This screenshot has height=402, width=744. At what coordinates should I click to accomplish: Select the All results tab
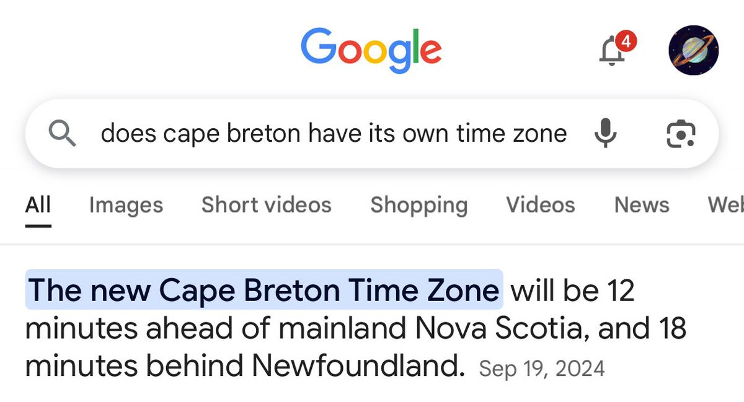[x=38, y=204]
